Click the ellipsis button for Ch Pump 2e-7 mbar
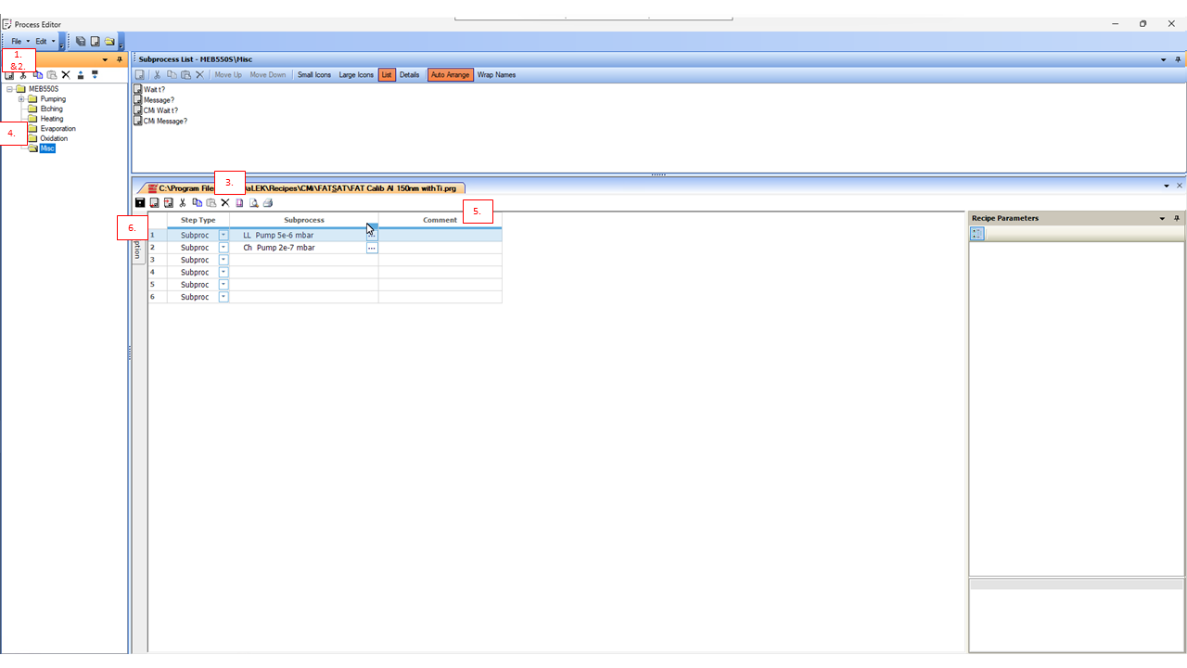The width and height of the screenshot is (1187, 668). [x=372, y=248]
